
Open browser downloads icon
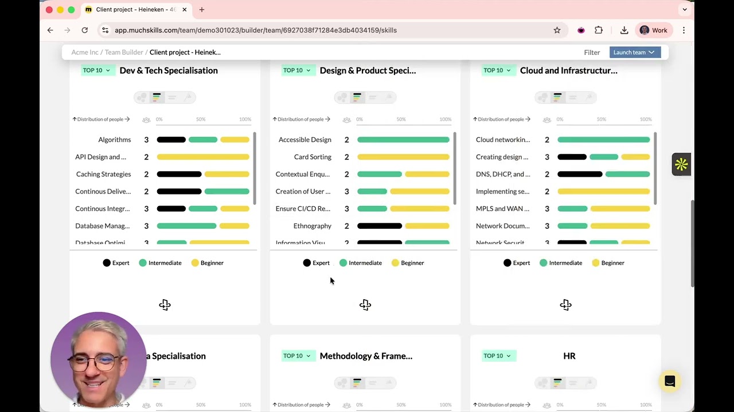pyautogui.click(x=624, y=30)
